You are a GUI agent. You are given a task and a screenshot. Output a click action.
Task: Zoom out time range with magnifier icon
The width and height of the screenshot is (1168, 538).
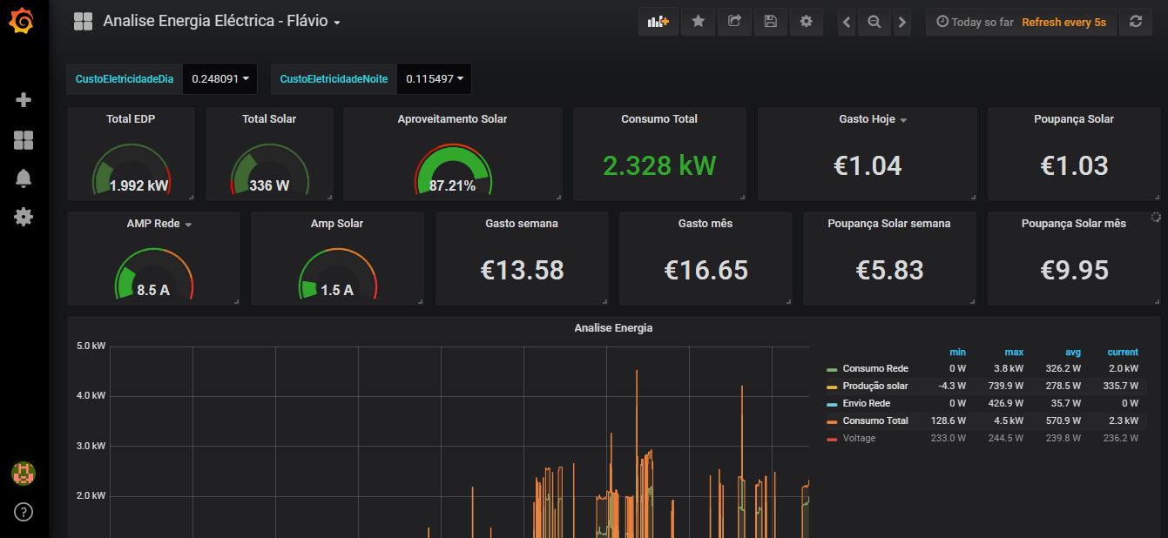click(x=874, y=22)
